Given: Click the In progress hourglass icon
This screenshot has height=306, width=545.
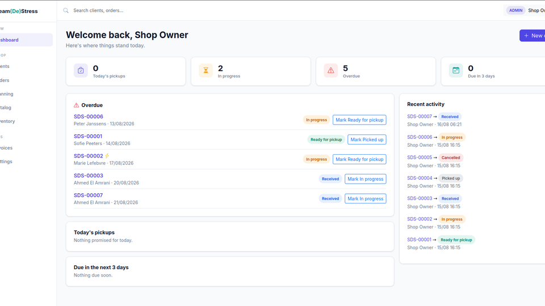Looking at the screenshot, I should (206, 70).
